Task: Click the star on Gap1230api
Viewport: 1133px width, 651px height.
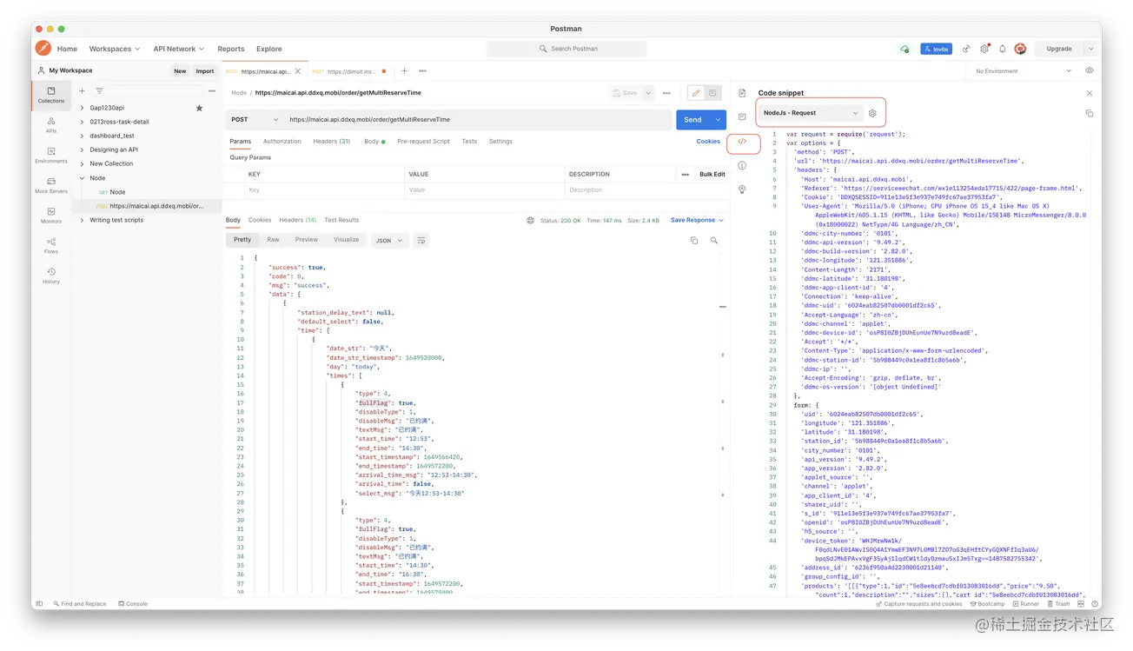Action: click(x=199, y=108)
